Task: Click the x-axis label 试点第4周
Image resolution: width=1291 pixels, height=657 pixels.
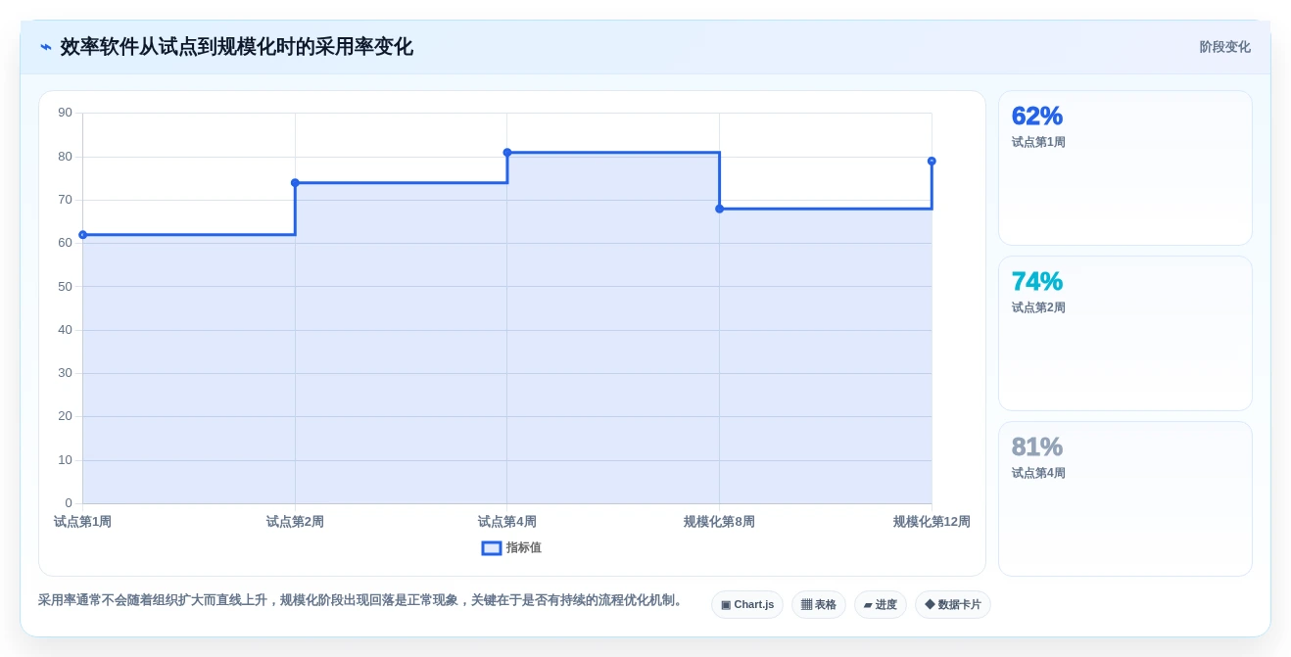Action: pyautogui.click(x=507, y=522)
